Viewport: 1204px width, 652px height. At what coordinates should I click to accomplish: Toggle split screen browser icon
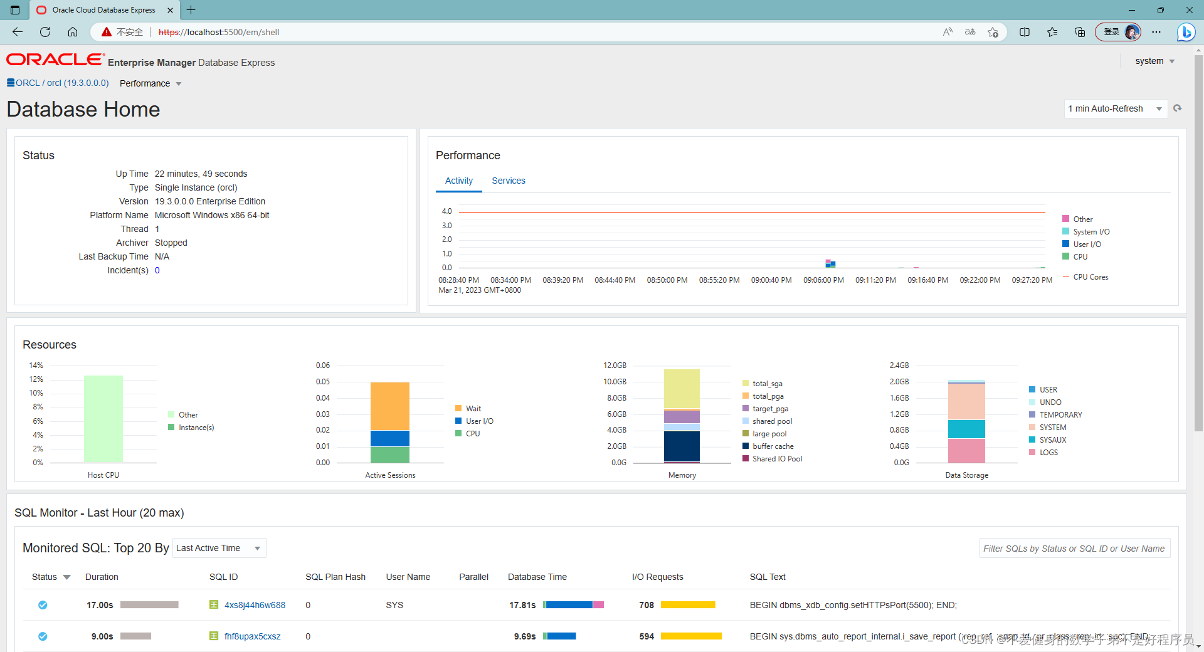[x=1025, y=32]
